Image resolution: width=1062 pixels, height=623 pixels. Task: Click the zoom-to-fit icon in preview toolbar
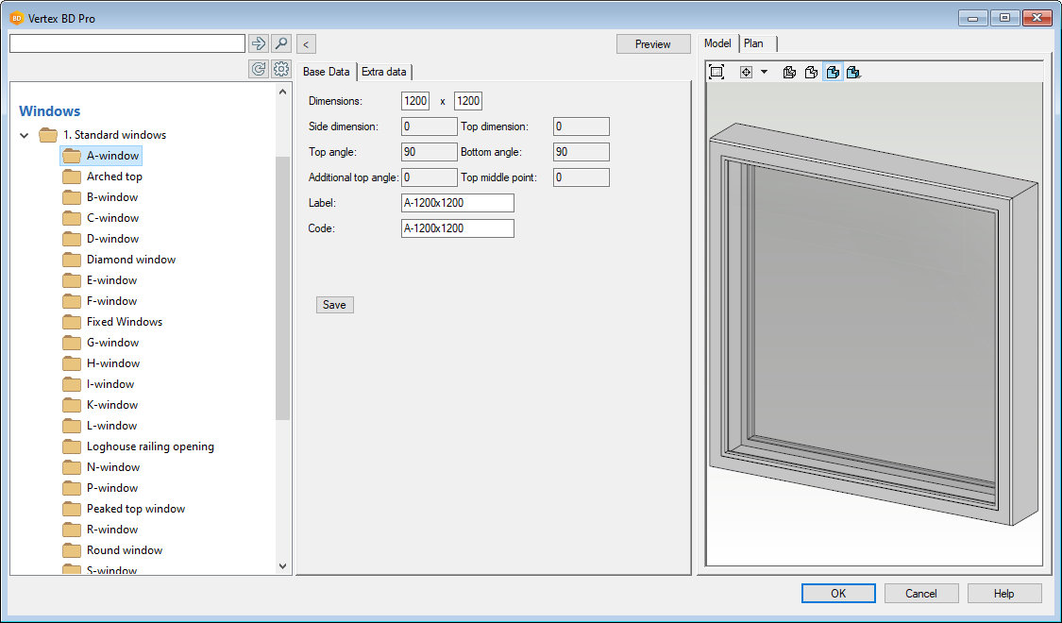(x=716, y=72)
